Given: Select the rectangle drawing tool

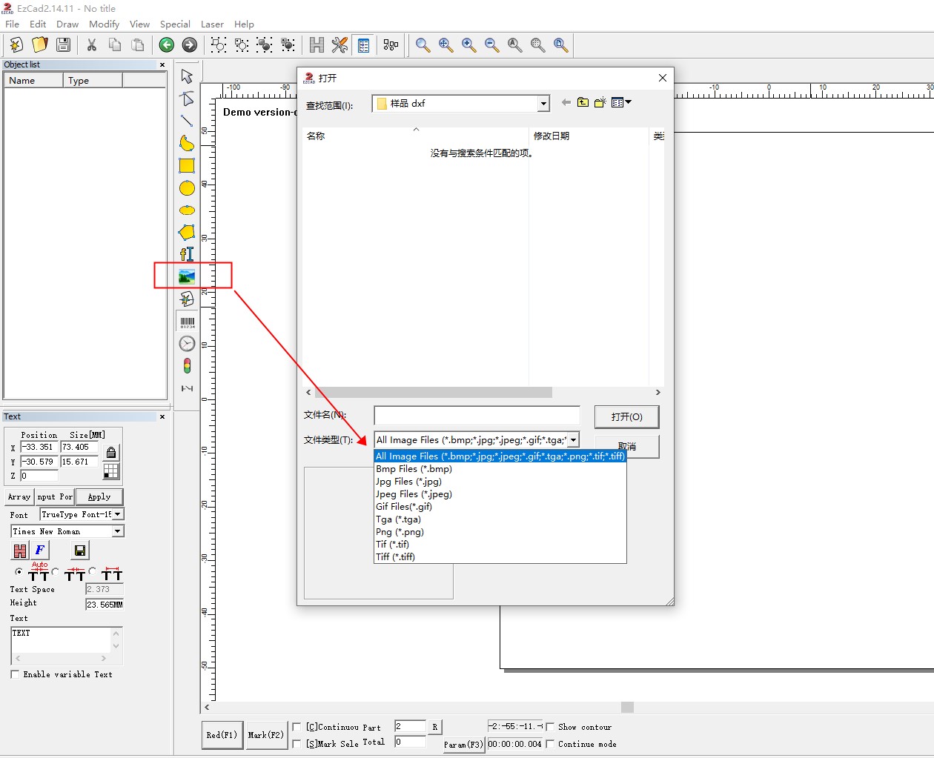Looking at the screenshot, I should click(187, 166).
